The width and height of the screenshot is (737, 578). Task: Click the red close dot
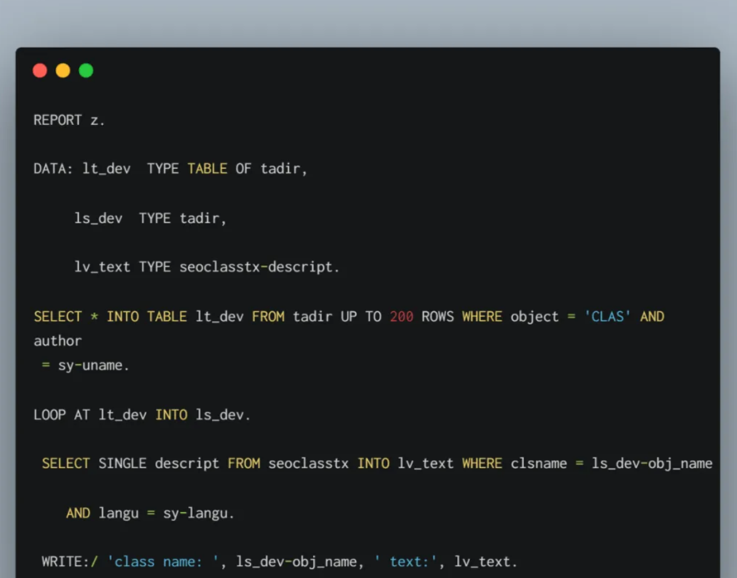[40, 71]
